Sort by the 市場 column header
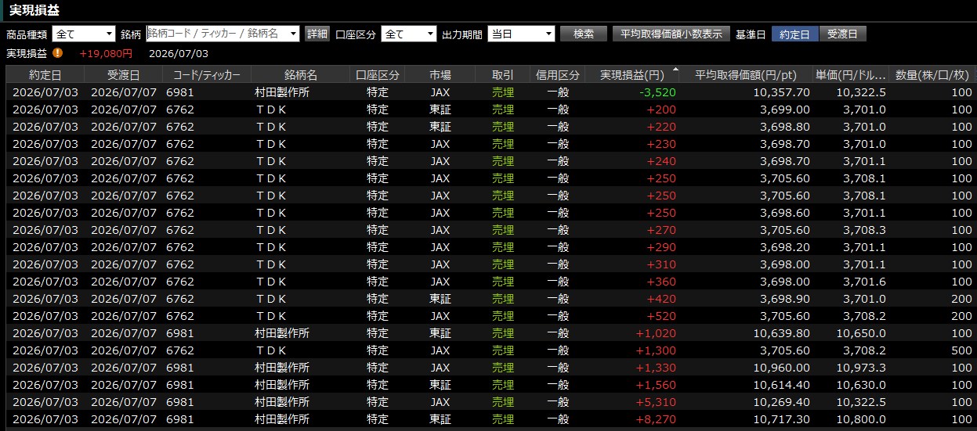The image size is (977, 431). [x=440, y=75]
